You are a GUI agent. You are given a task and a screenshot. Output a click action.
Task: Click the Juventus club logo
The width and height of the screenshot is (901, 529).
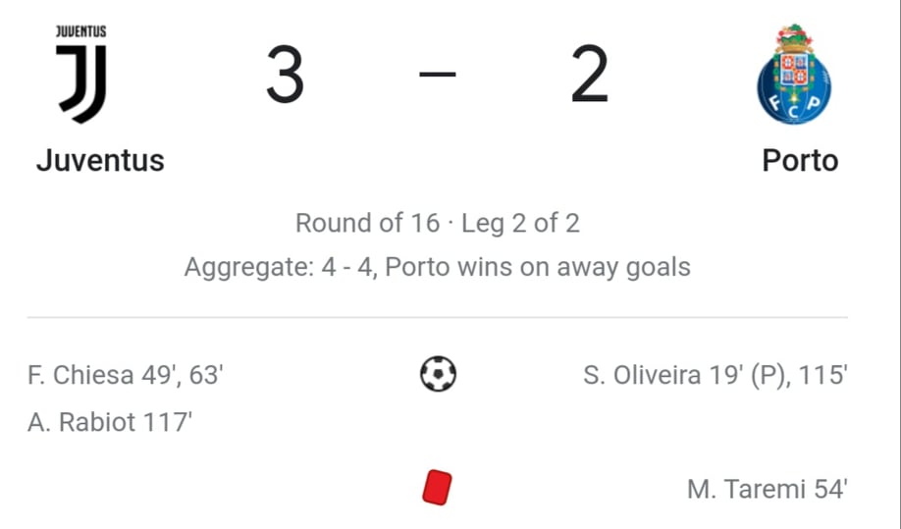point(81,74)
